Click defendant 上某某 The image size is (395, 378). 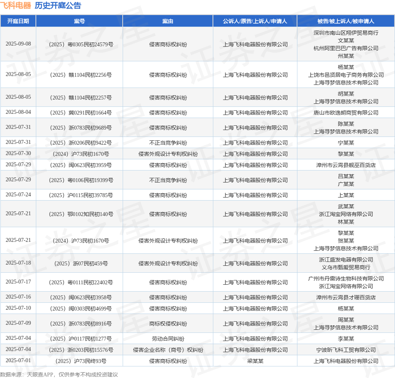click(x=346, y=196)
